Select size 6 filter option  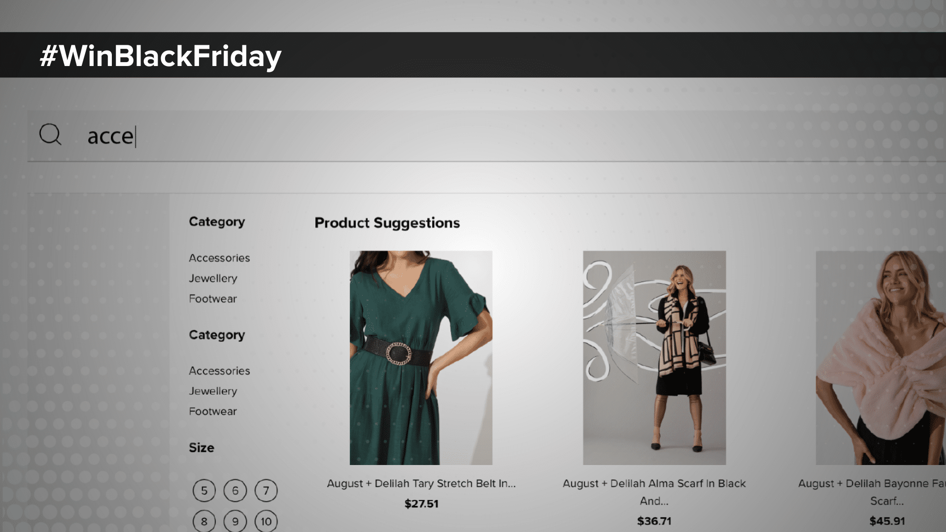235,490
